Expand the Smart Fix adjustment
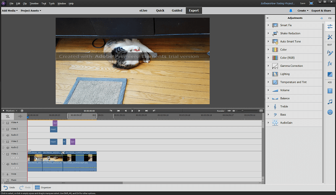 click(268, 25)
